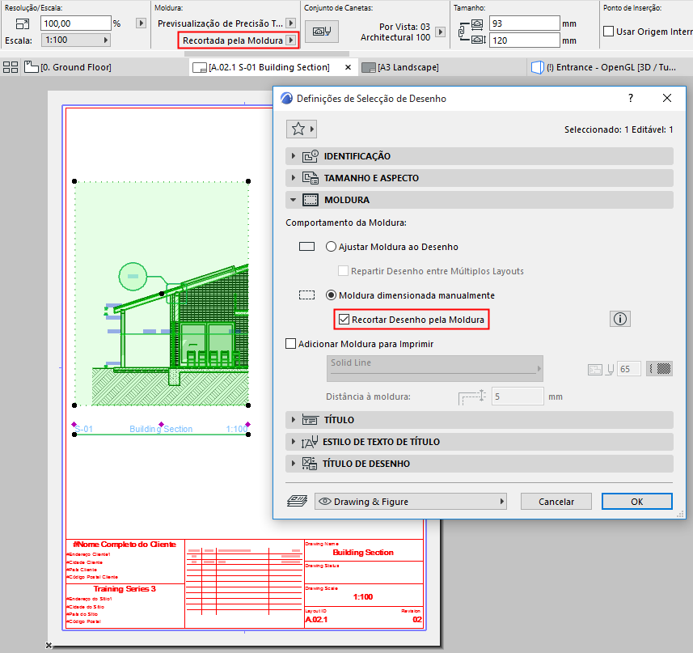The width and height of the screenshot is (693, 653).
Task: Click the Building Section drawing title text
Action: [x=161, y=429]
